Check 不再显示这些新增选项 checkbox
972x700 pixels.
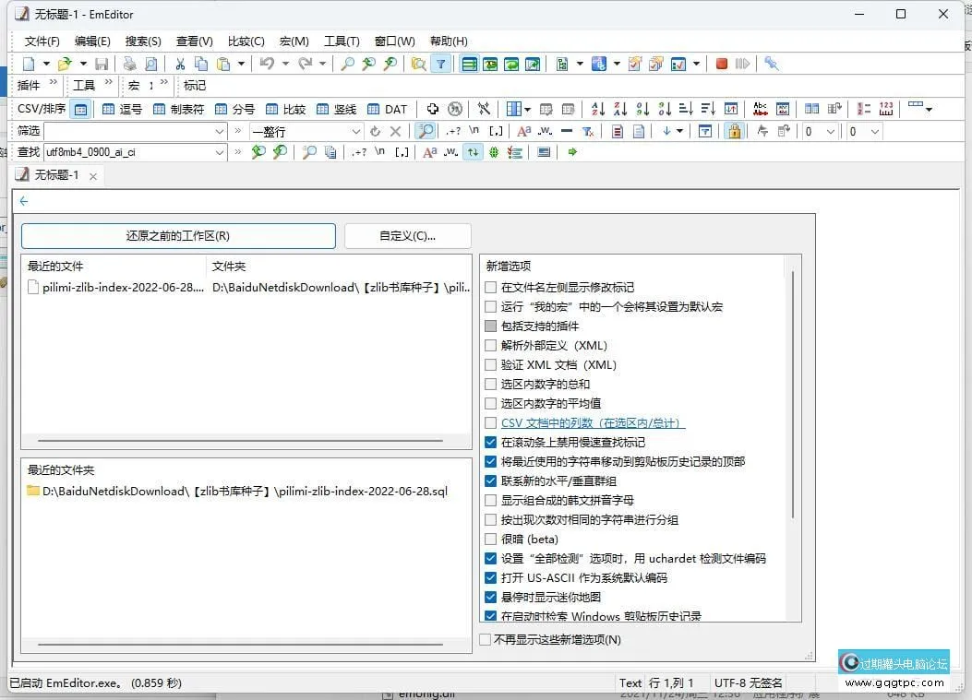[x=486, y=639]
